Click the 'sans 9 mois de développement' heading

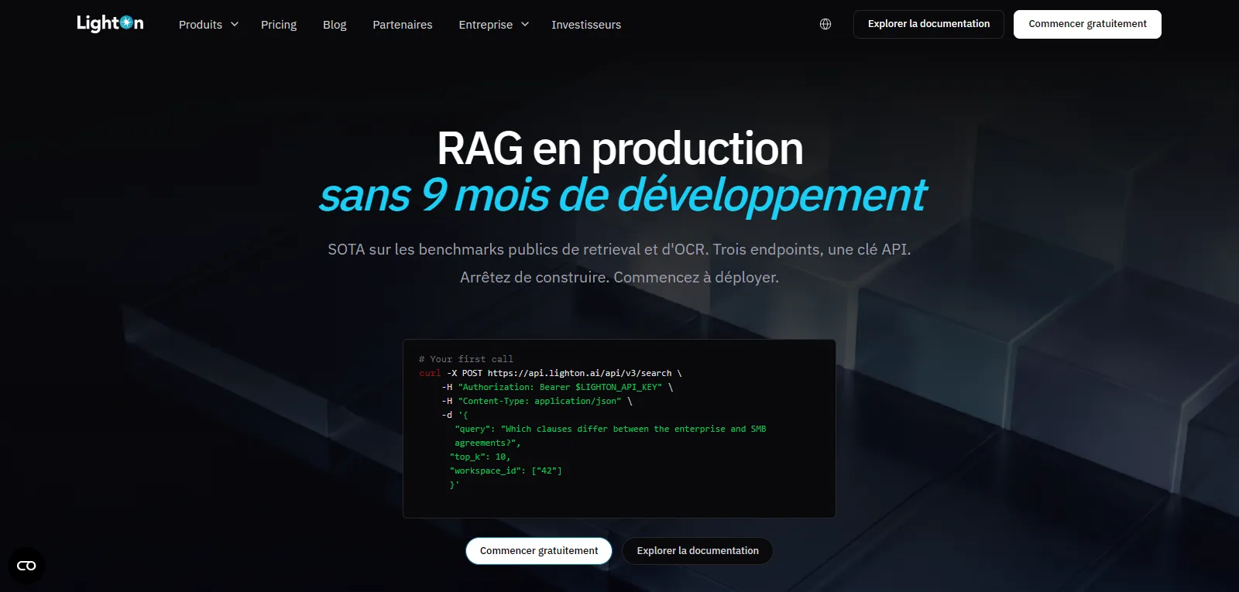[x=623, y=195]
